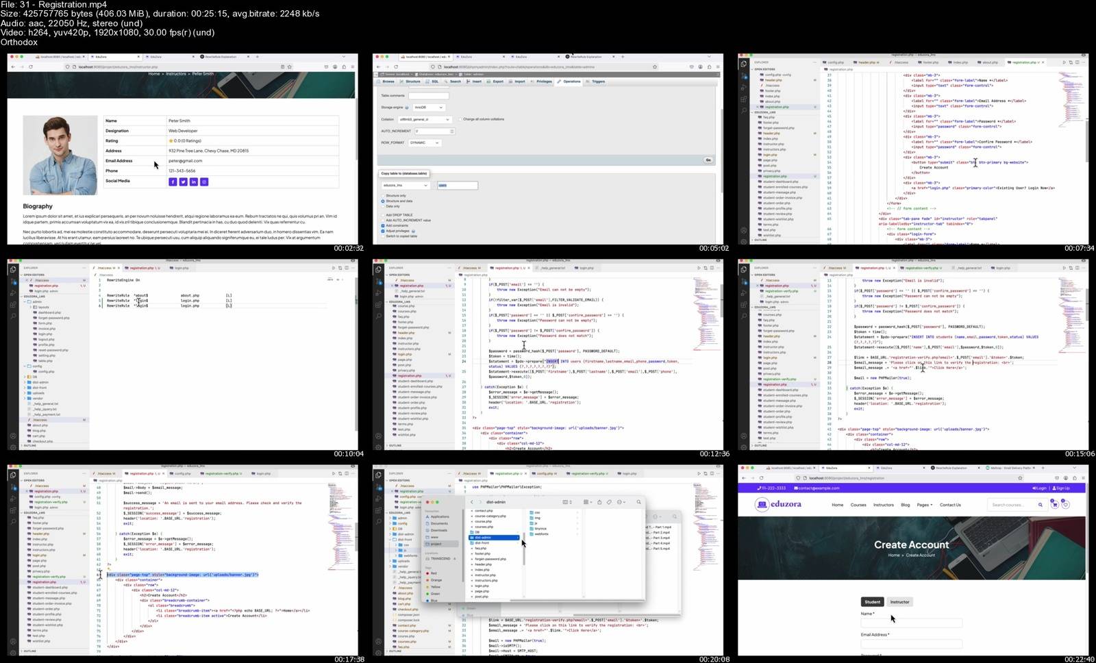The height and width of the screenshot is (663, 1096).
Task: Click the Explorer icon in the 00:10:04 VS Code
Action: [13, 269]
